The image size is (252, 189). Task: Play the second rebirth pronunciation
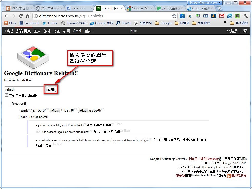click(x=83, y=111)
